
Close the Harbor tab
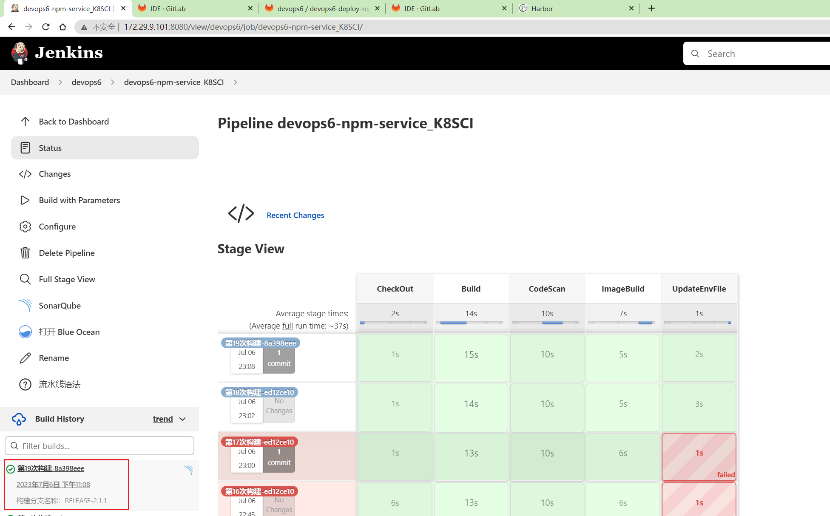[x=631, y=9]
